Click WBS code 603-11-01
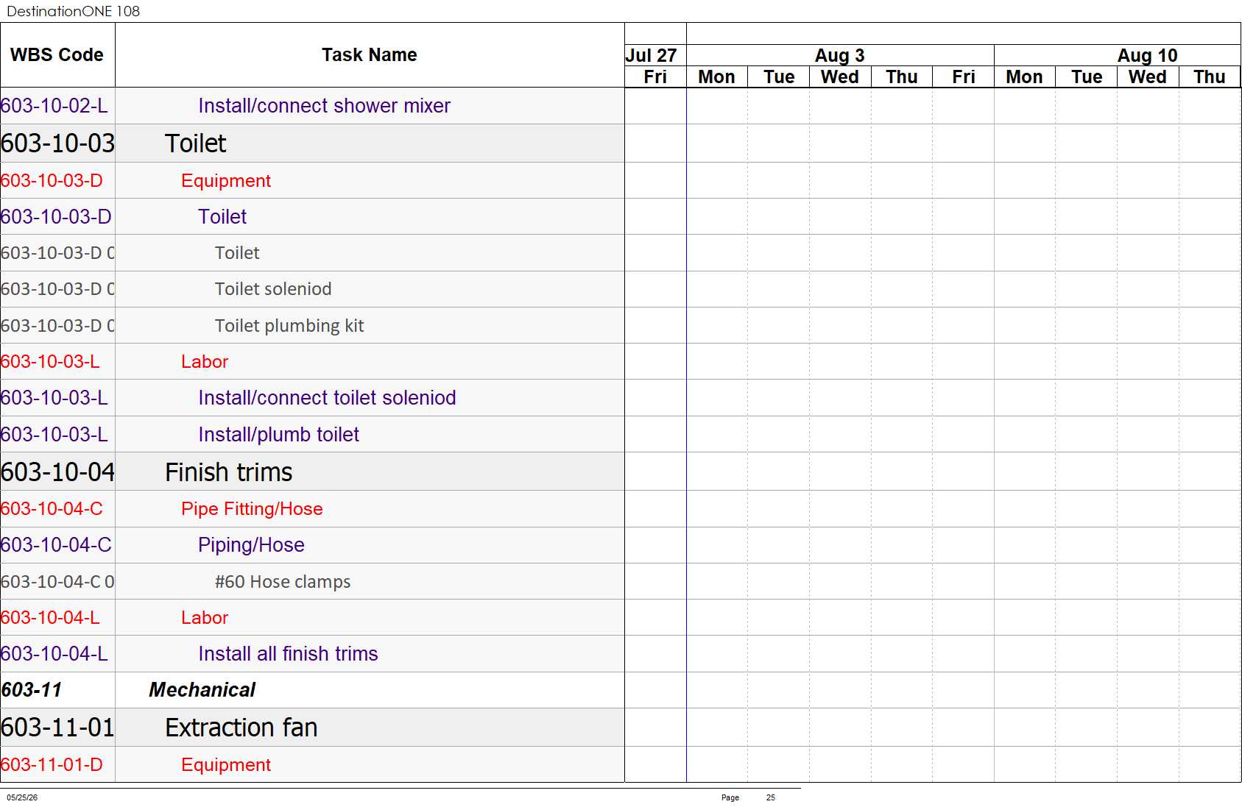The width and height of the screenshot is (1242, 807). pyautogui.click(x=57, y=728)
